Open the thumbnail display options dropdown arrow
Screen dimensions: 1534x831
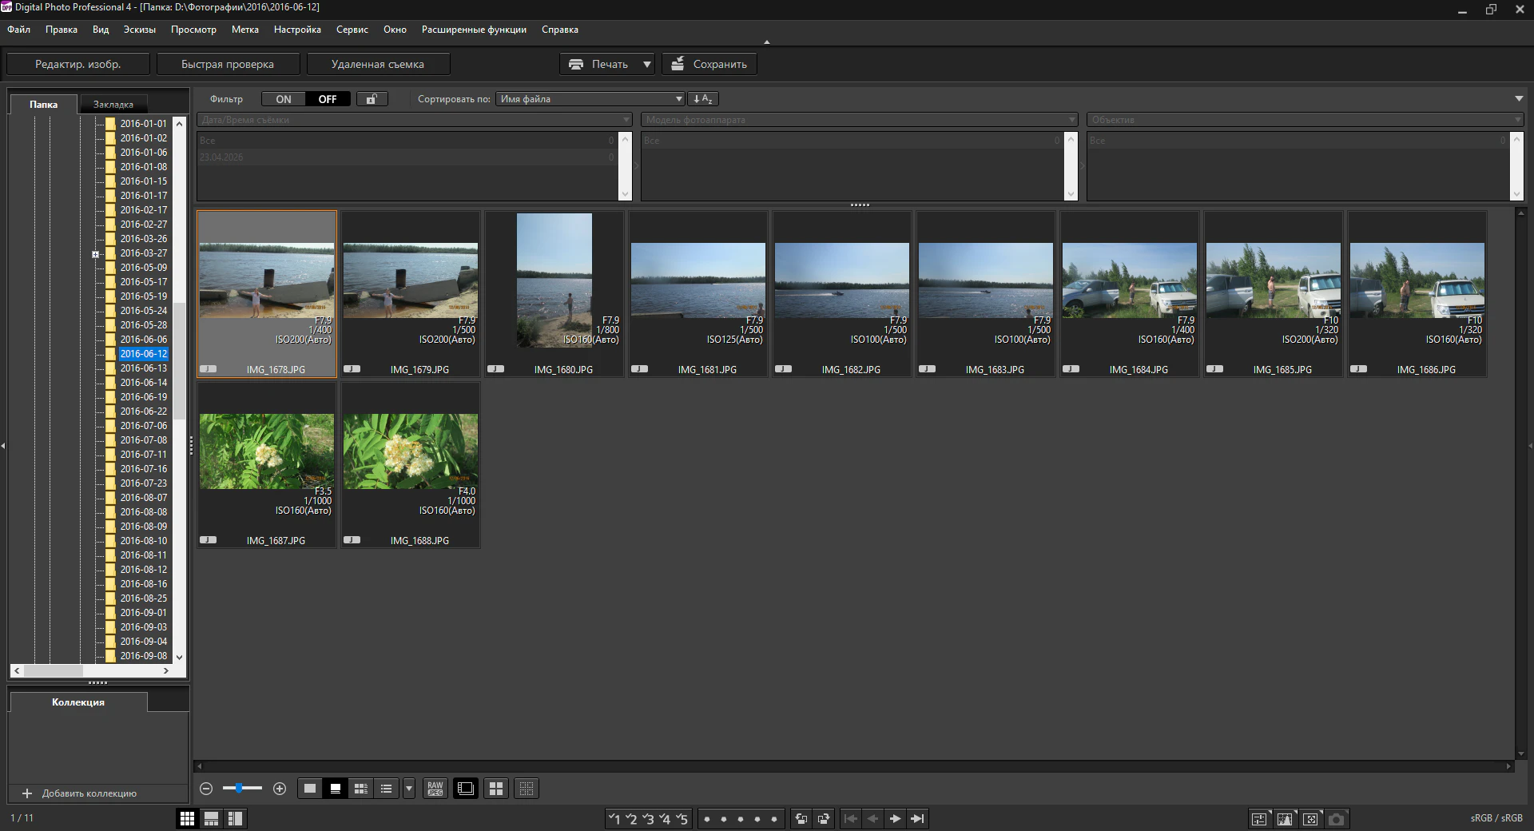tap(409, 789)
